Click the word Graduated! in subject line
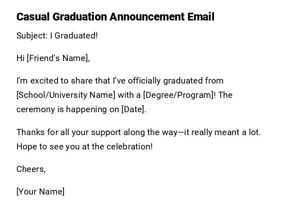This screenshot has height=217, width=287. pyautogui.click(x=76, y=36)
